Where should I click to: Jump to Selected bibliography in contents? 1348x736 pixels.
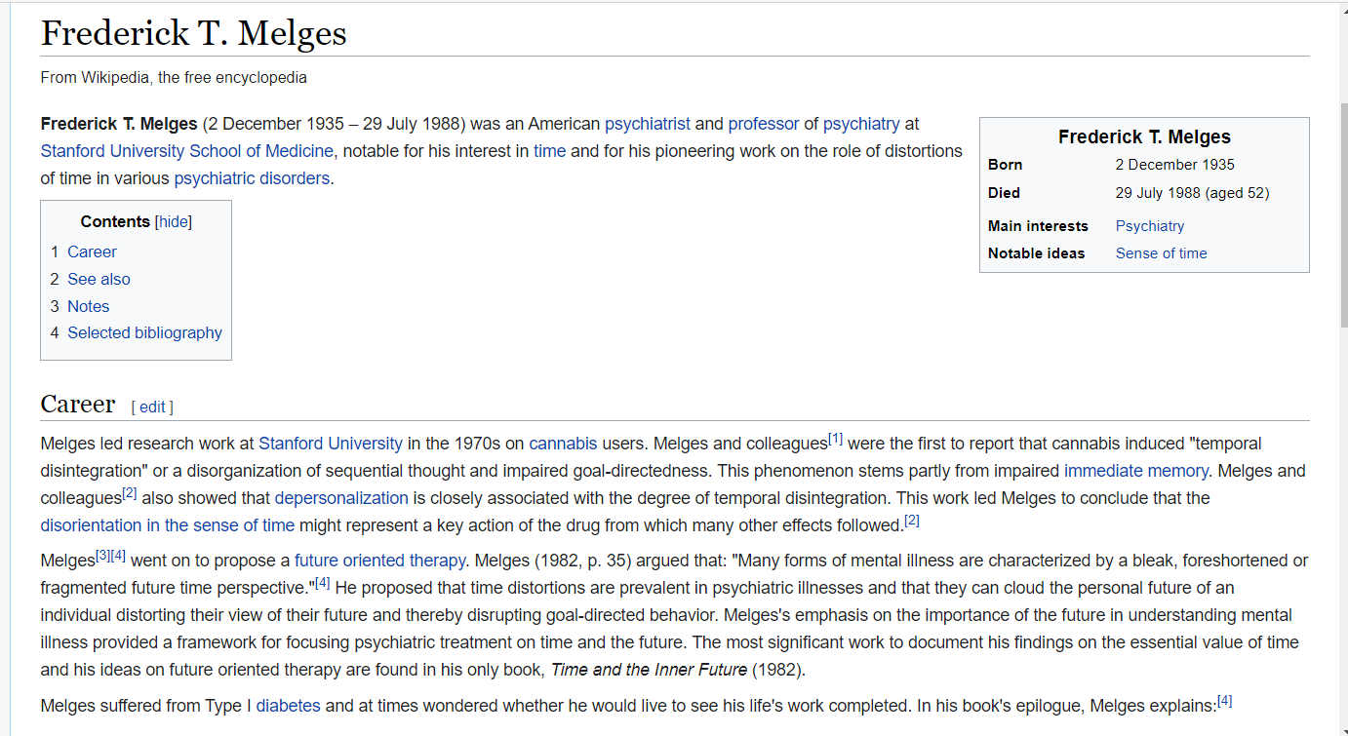(144, 332)
